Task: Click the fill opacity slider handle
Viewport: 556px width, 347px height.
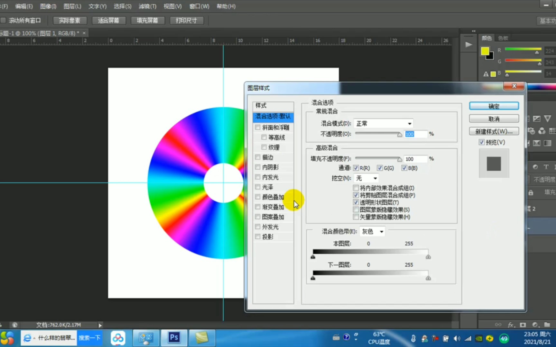Action: click(399, 159)
